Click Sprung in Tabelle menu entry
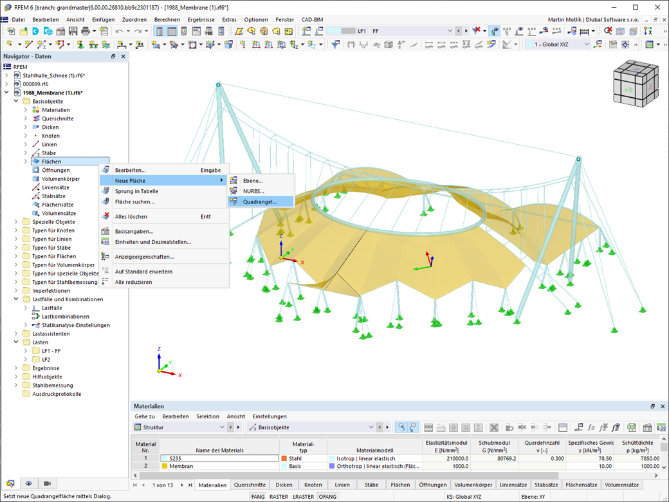The width and height of the screenshot is (669, 502). (164, 191)
